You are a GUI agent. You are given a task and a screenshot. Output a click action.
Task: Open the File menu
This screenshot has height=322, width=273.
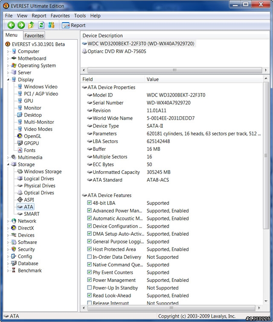point(9,16)
